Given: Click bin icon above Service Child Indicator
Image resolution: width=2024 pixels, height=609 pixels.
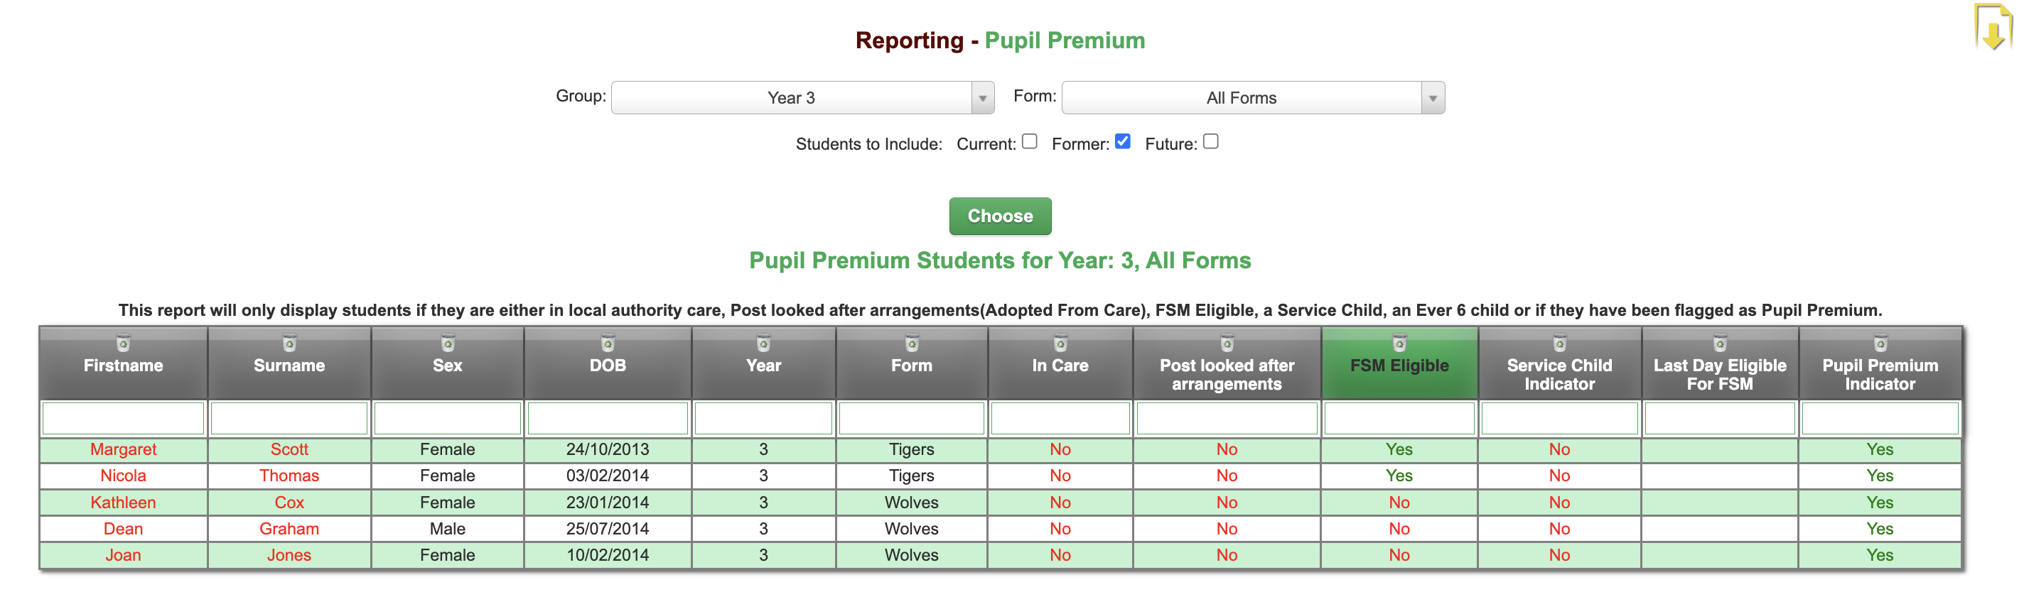Looking at the screenshot, I should [x=1559, y=343].
